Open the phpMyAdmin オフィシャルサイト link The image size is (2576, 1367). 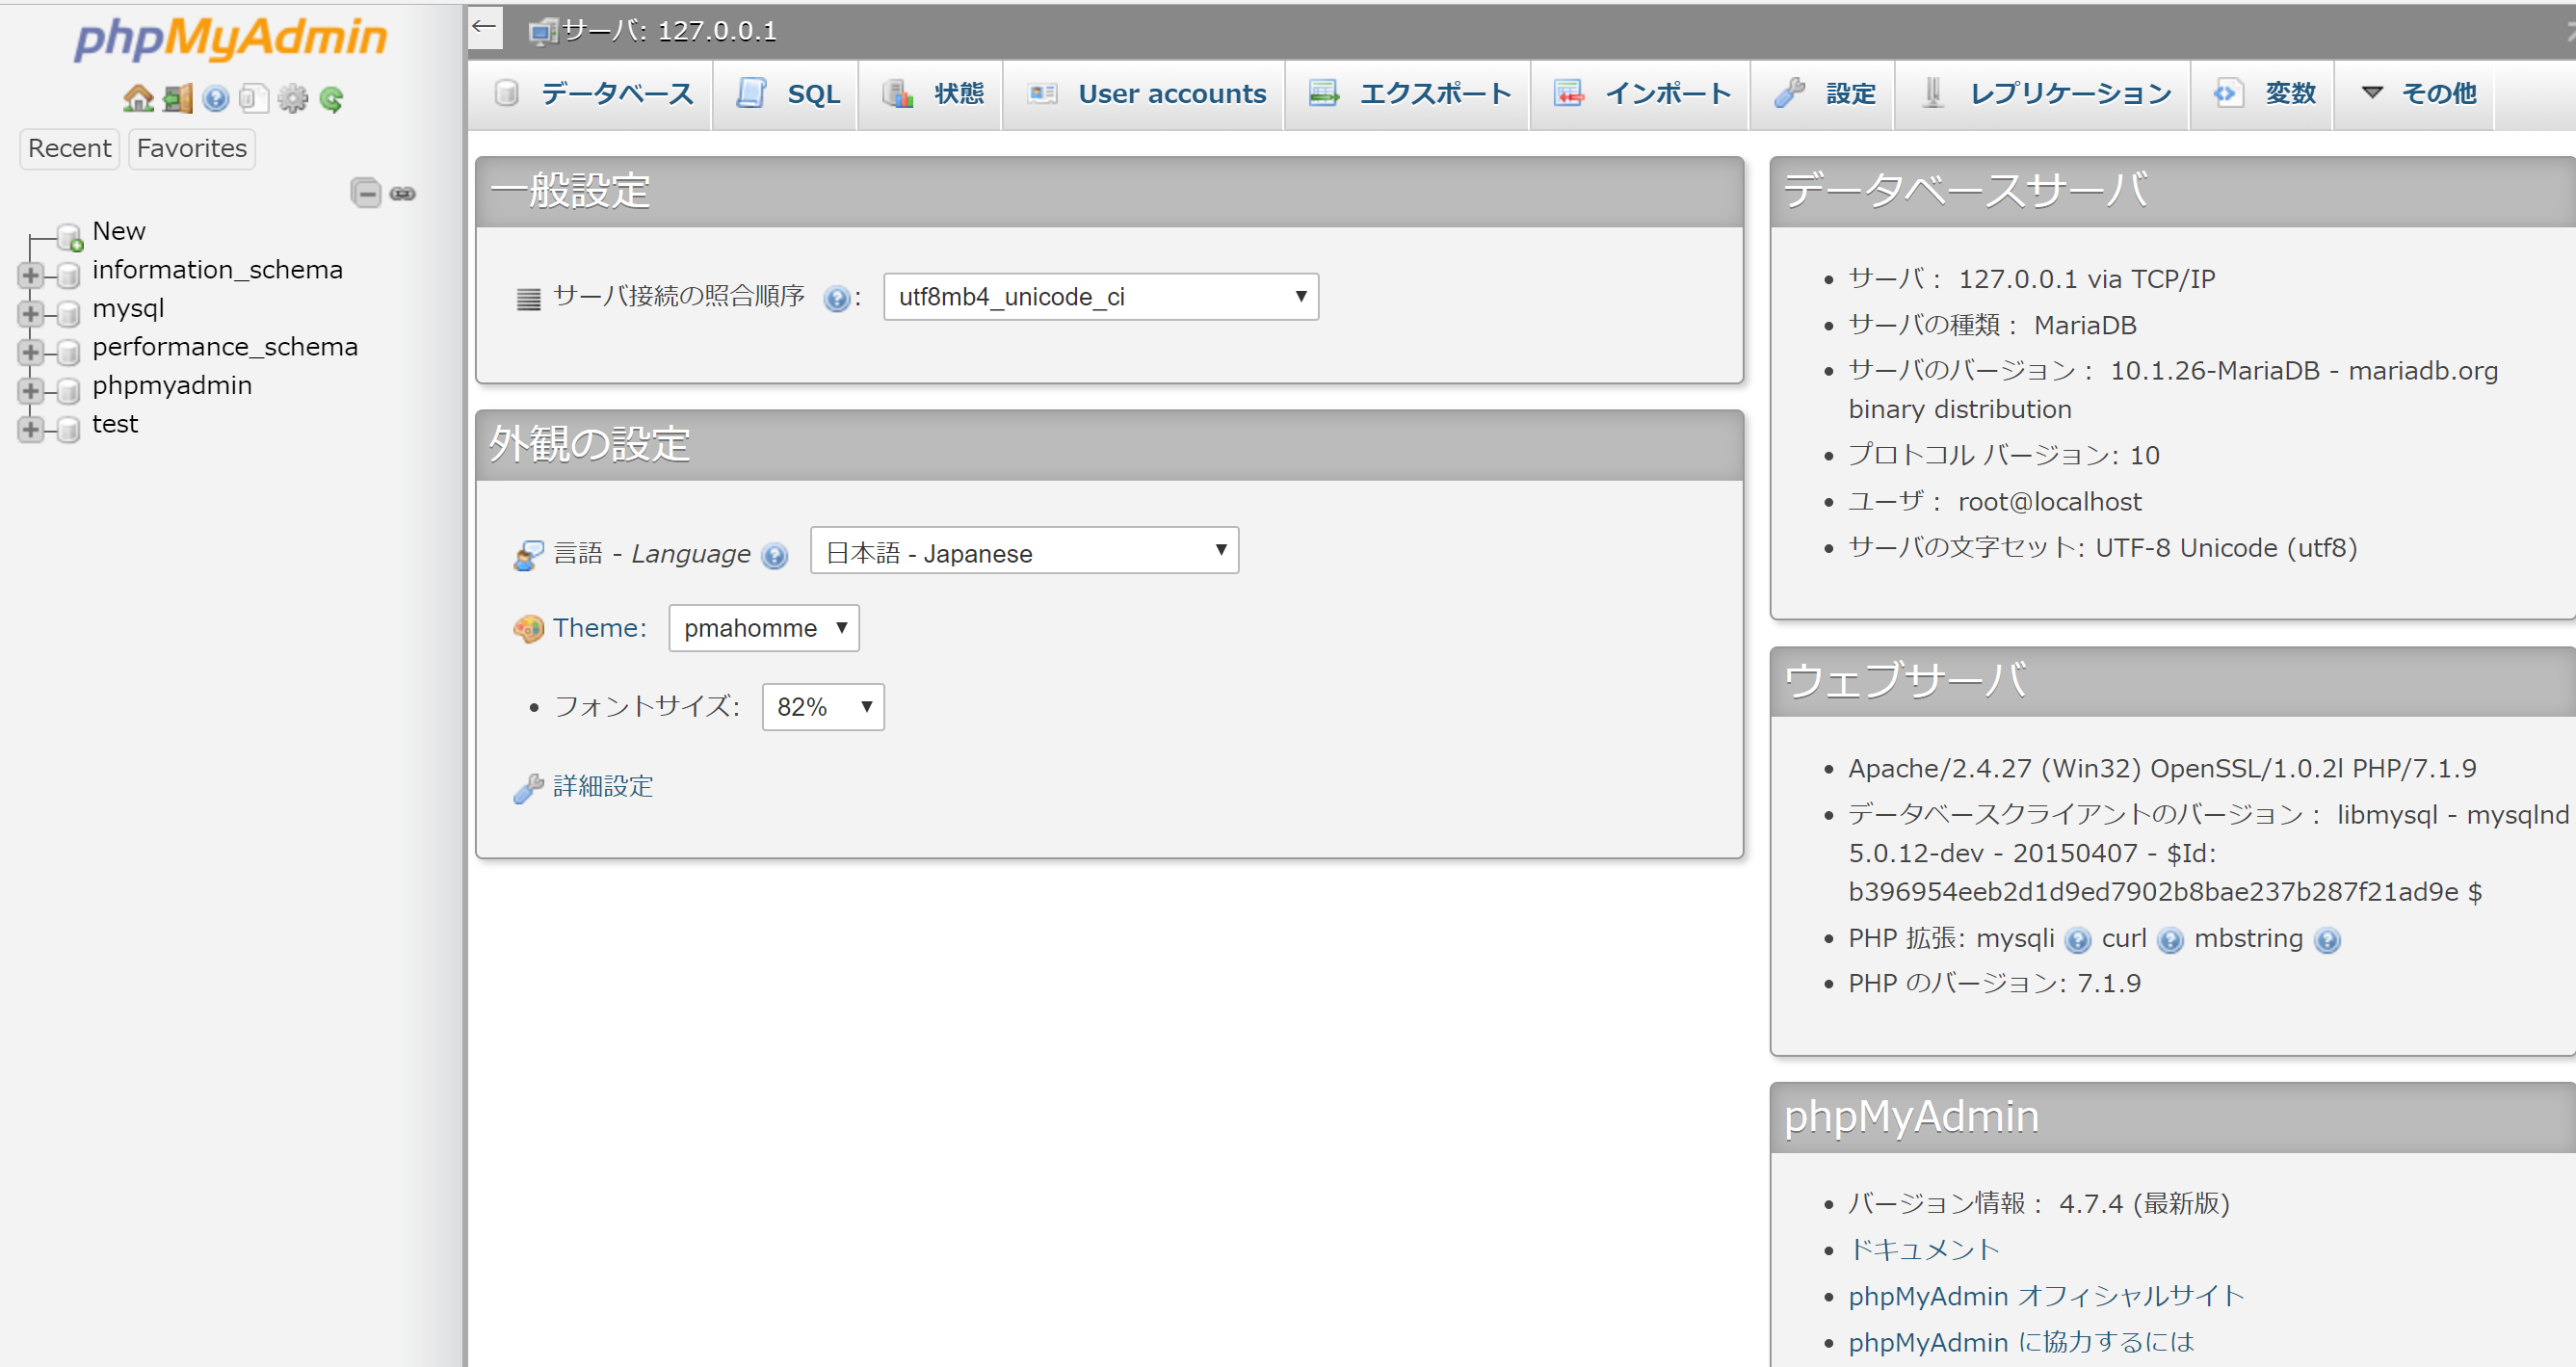[2046, 1296]
